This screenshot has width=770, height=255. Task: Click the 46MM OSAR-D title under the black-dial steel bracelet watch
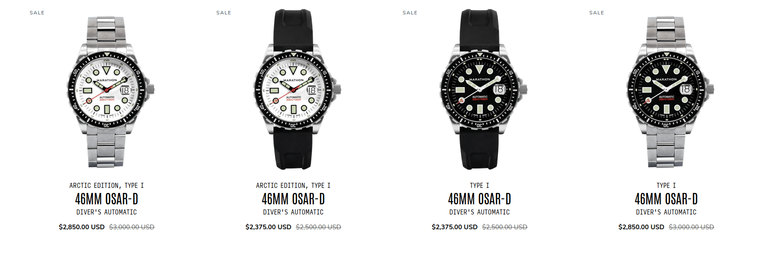tap(666, 199)
